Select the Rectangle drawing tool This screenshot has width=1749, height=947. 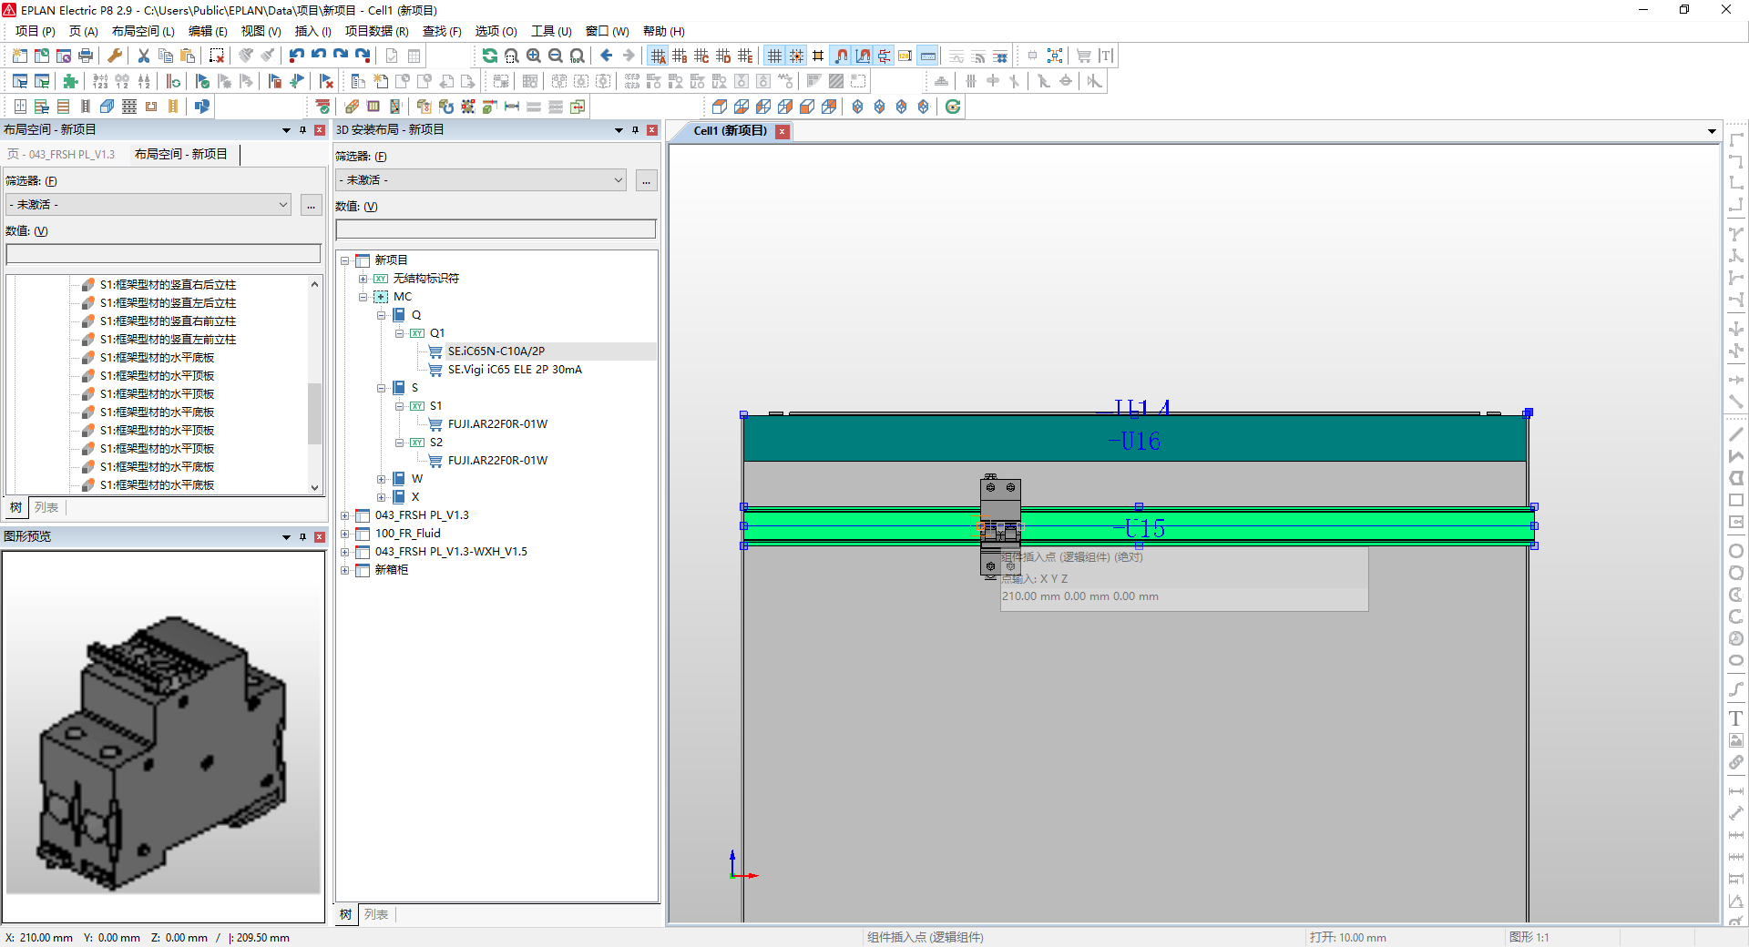coord(1736,501)
